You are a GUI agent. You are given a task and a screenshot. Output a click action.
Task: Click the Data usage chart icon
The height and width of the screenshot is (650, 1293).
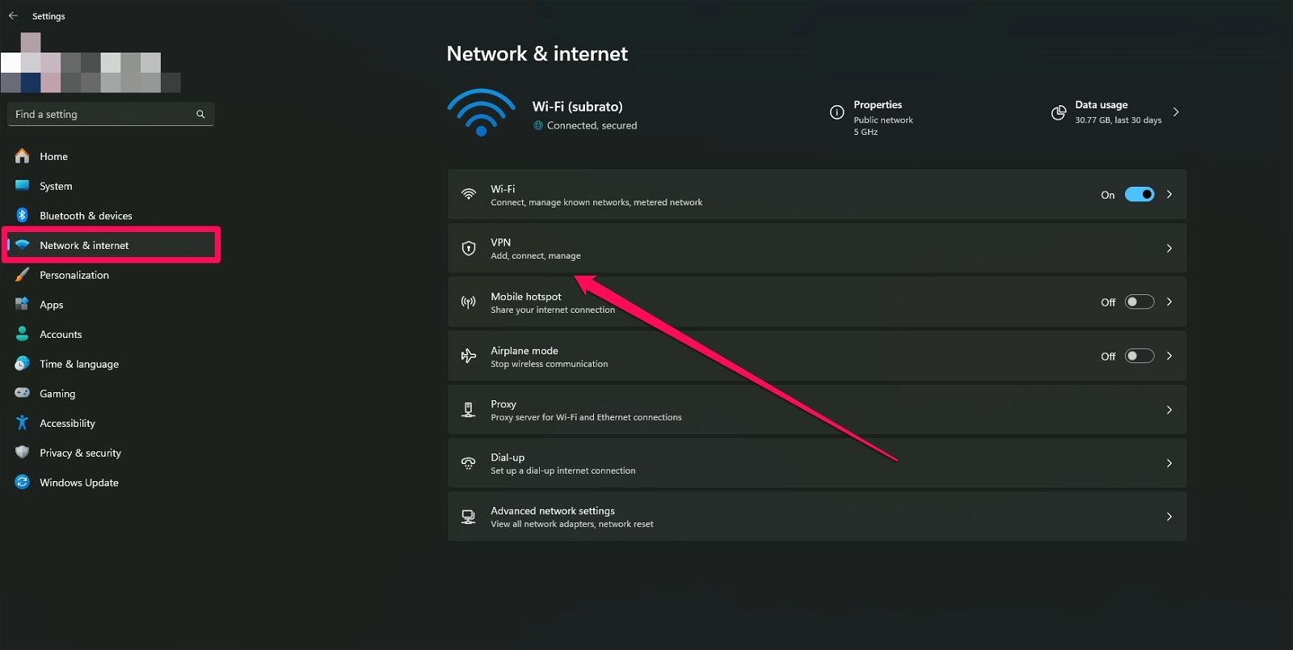tap(1058, 112)
